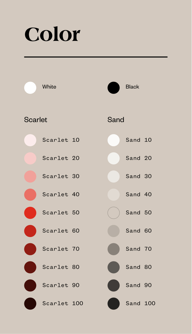Select the Sand 100 darkest swatch
The height and width of the screenshot is (334, 192).
click(x=113, y=303)
